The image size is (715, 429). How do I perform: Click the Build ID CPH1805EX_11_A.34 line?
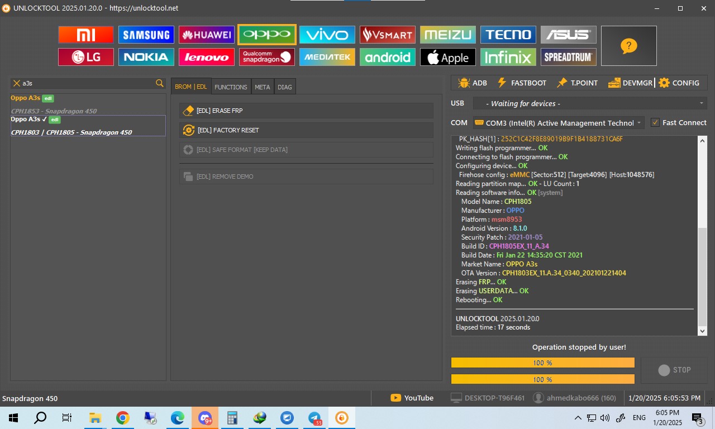click(x=505, y=246)
